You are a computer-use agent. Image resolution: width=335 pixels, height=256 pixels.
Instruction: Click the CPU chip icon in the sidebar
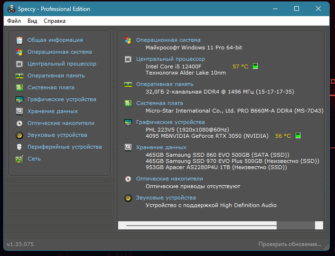tap(19, 64)
